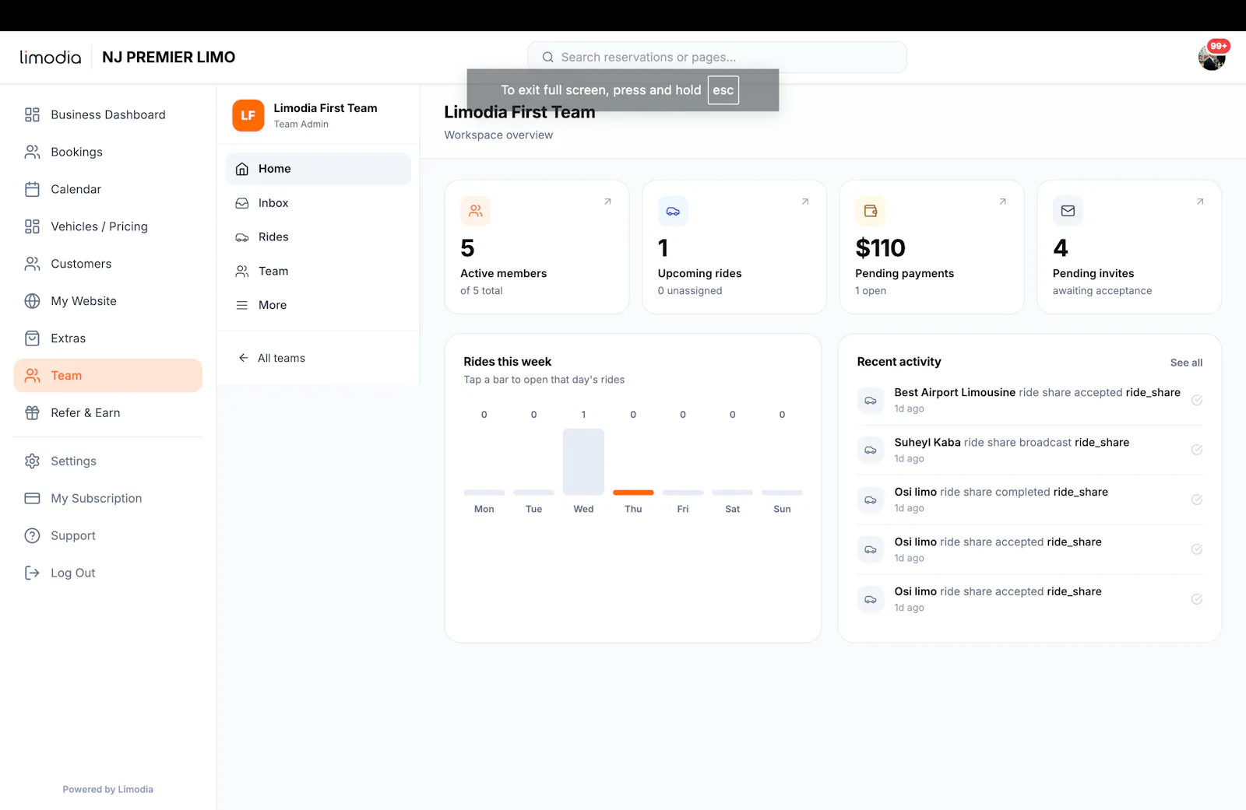Click the check icon for Suheyl Kaba activity
The image size is (1246, 810).
click(1197, 450)
